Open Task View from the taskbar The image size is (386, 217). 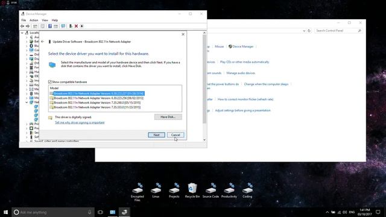pyautogui.click(x=100, y=212)
